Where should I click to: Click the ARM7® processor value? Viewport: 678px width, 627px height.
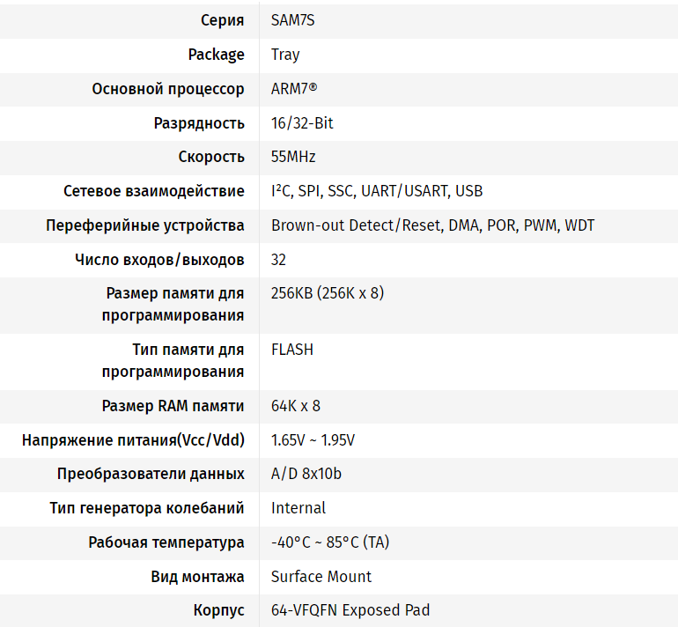[x=294, y=89]
